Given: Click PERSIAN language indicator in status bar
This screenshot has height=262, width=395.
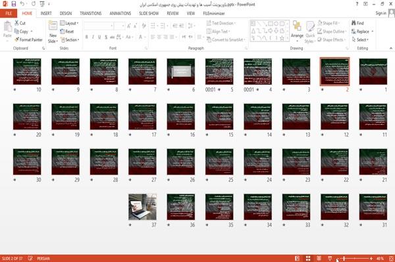Looking at the screenshot, I should coord(43,259).
